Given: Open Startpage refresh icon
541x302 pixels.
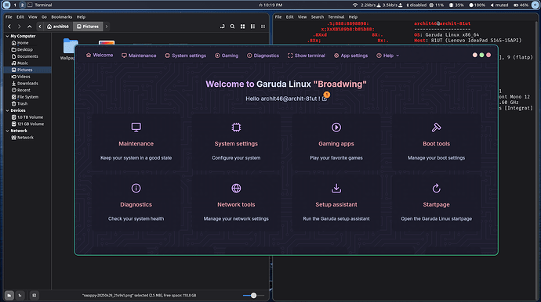Looking at the screenshot, I should [436, 188].
